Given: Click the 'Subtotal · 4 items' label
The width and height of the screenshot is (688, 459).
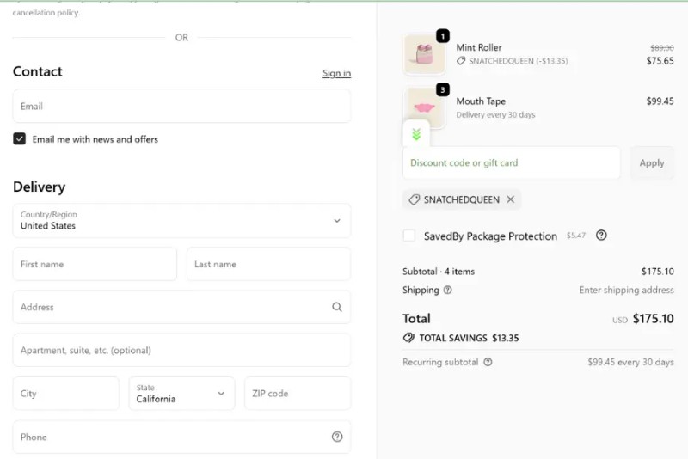Looking at the screenshot, I should 439,272.
